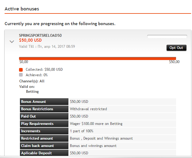Click the Bonus Amount row header
Image resolution: width=192 pixels, height=158 pixels.
[x=44, y=102]
